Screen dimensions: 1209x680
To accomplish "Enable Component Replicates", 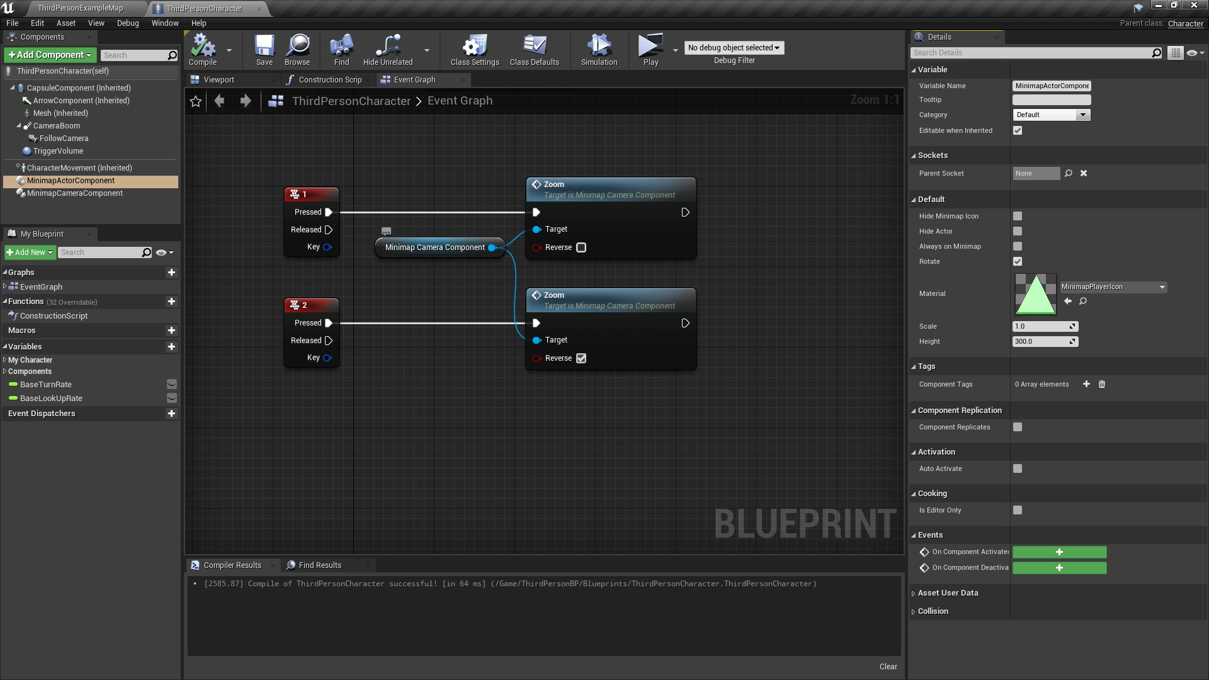I will click(x=1018, y=427).
